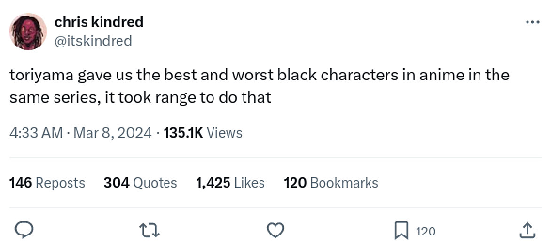551x251 pixels.
Task: Click the Mar 8, 2024 date
Action: [x=112, y=133]
